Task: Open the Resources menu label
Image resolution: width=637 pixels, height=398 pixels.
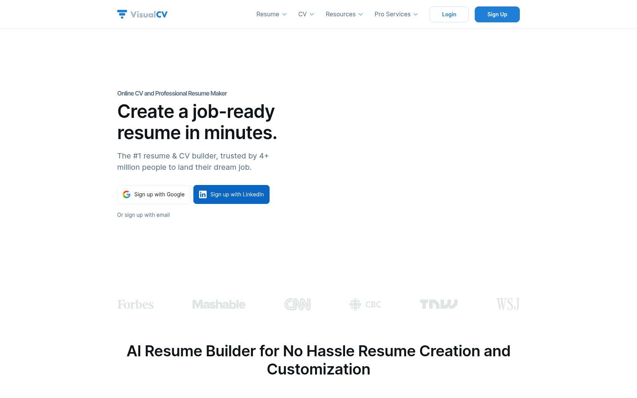Action: pos(340,14)
